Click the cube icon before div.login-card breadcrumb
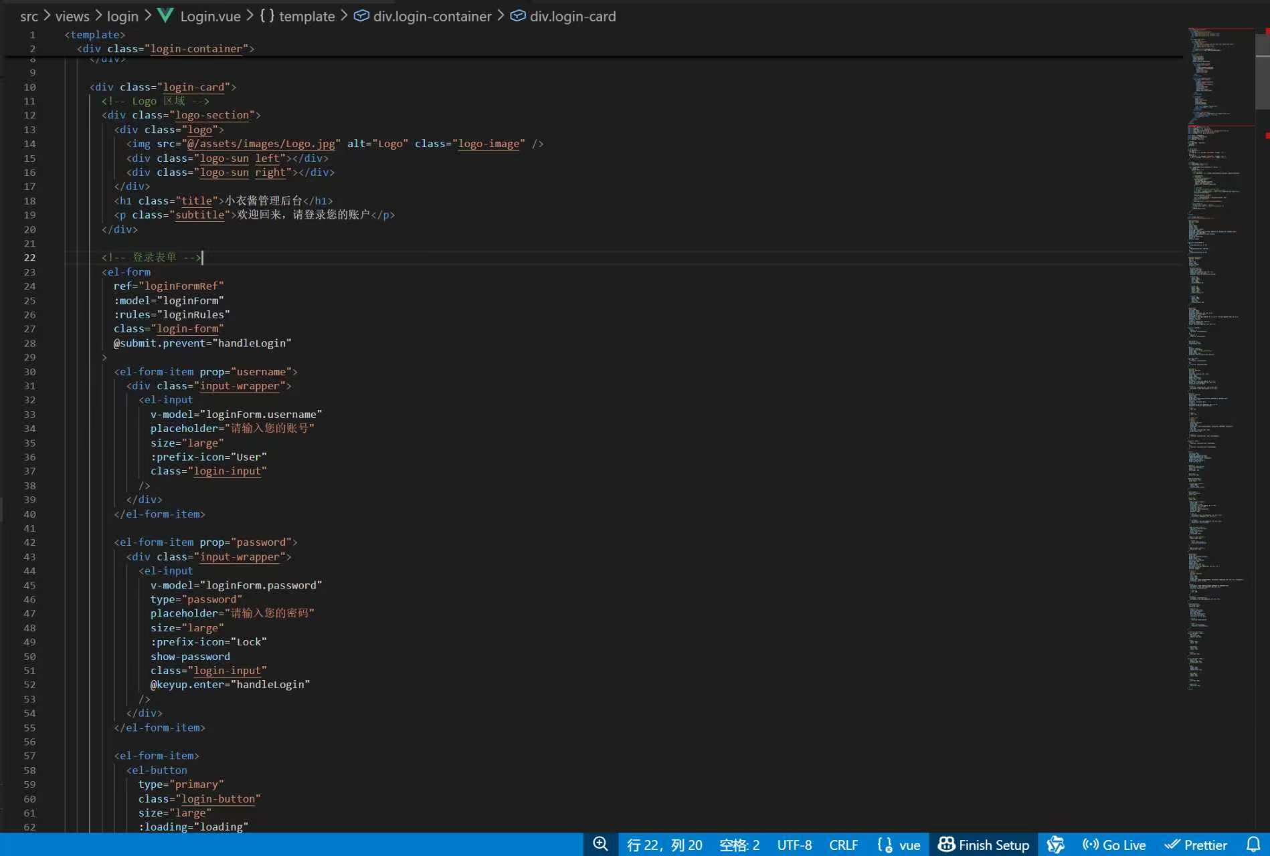 [x=518, y=15]
